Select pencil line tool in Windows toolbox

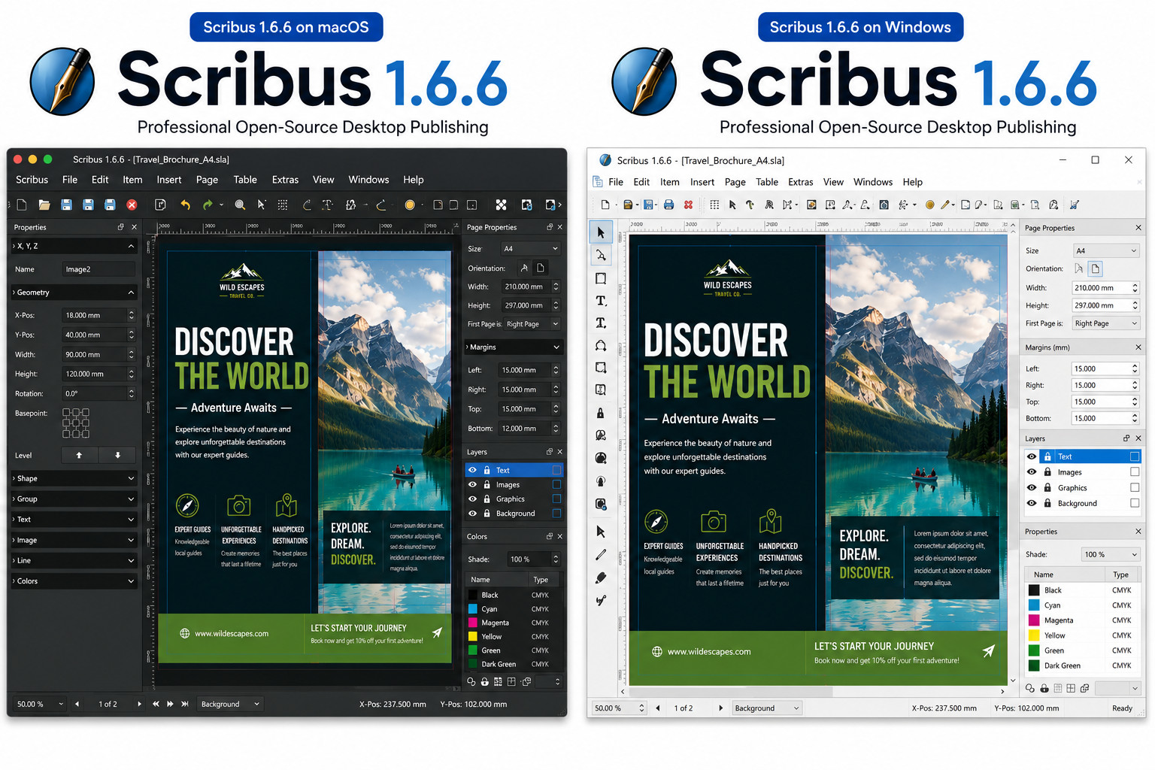pyautogui.click(x=601, y=555)
